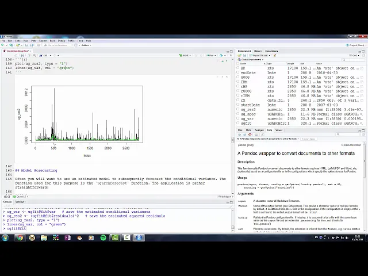Switch to the Viewer tab
This screenshot has width=368, height=276.
279,130
